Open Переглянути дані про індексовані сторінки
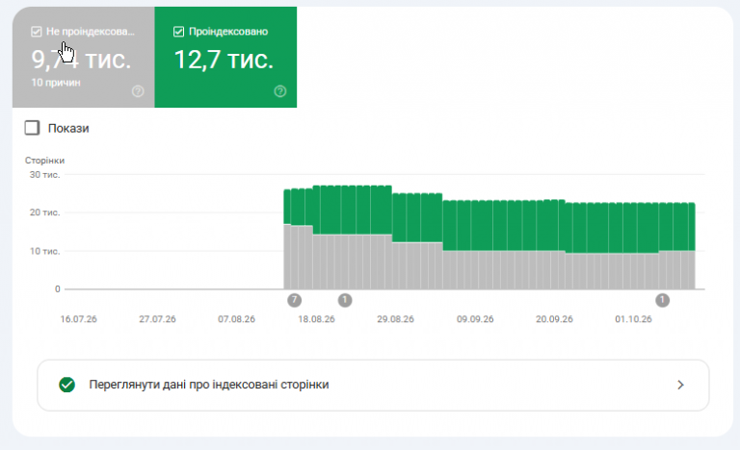 (373, 385)
